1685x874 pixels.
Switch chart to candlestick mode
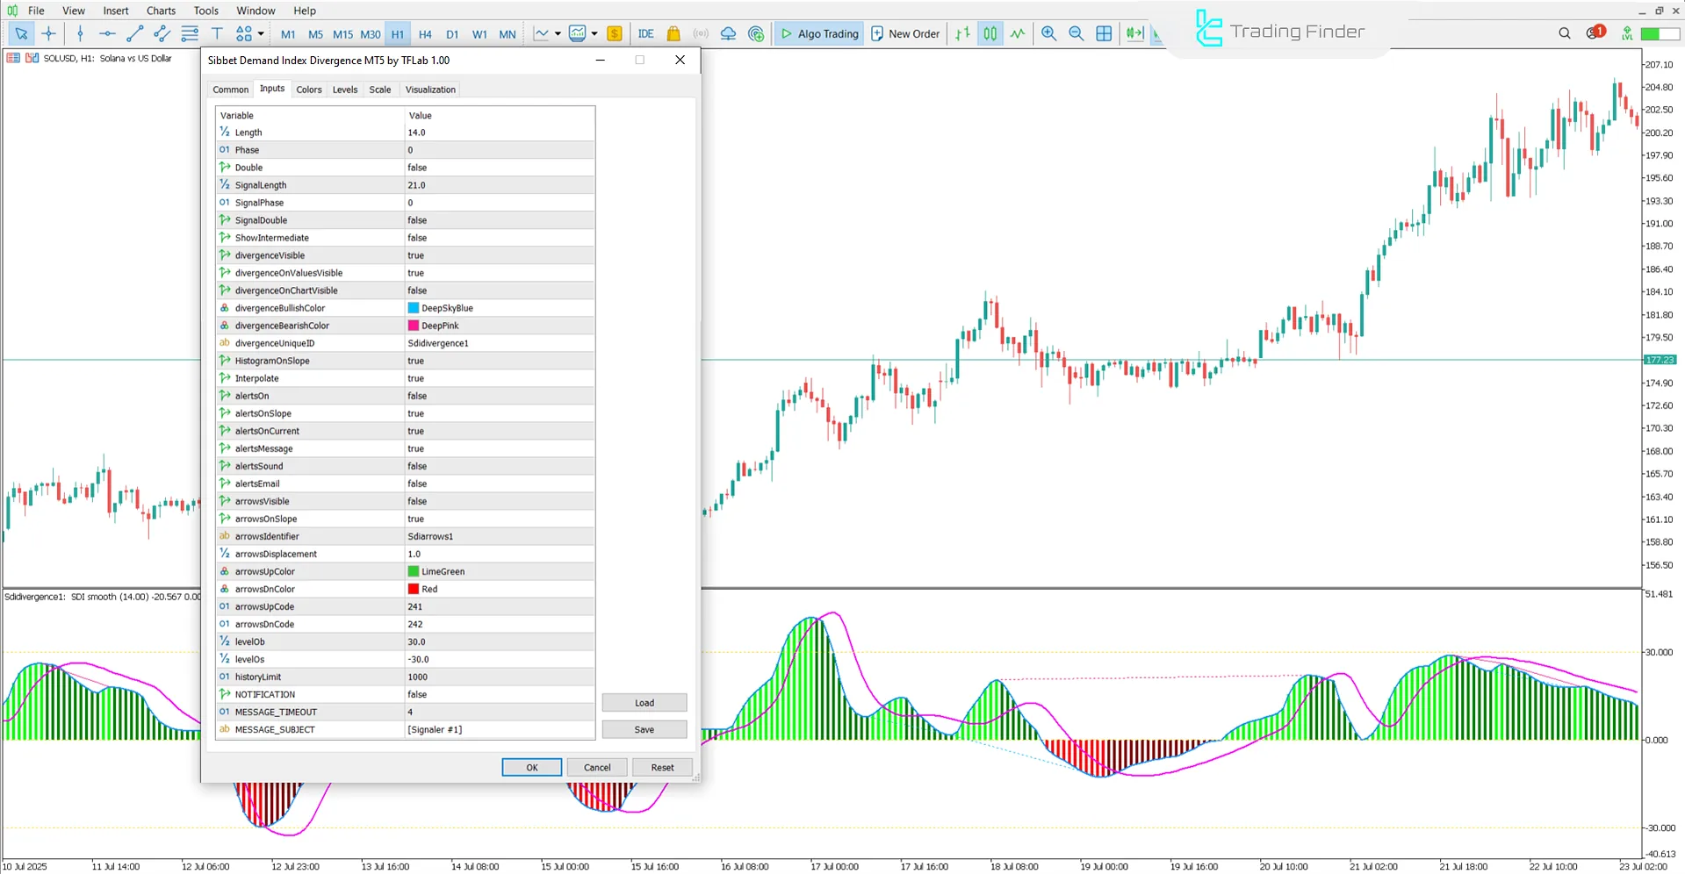click(x=990, y=33)
